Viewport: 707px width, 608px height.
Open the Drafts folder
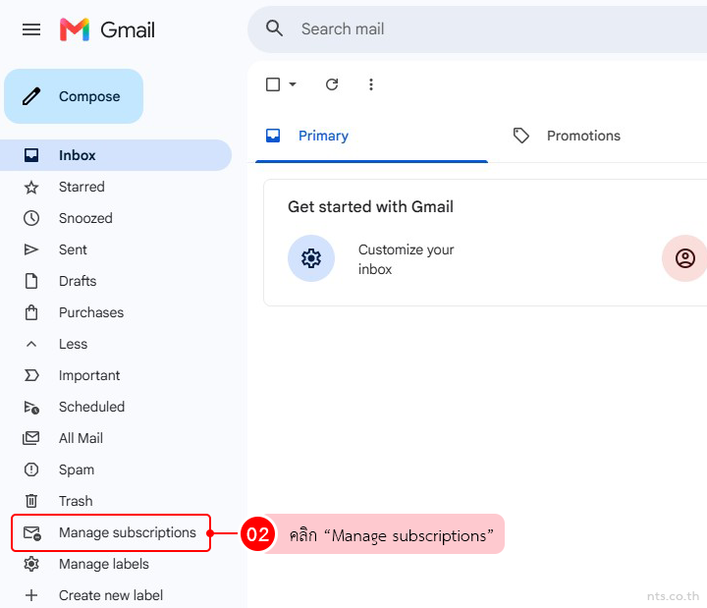(x=78, y=281)
